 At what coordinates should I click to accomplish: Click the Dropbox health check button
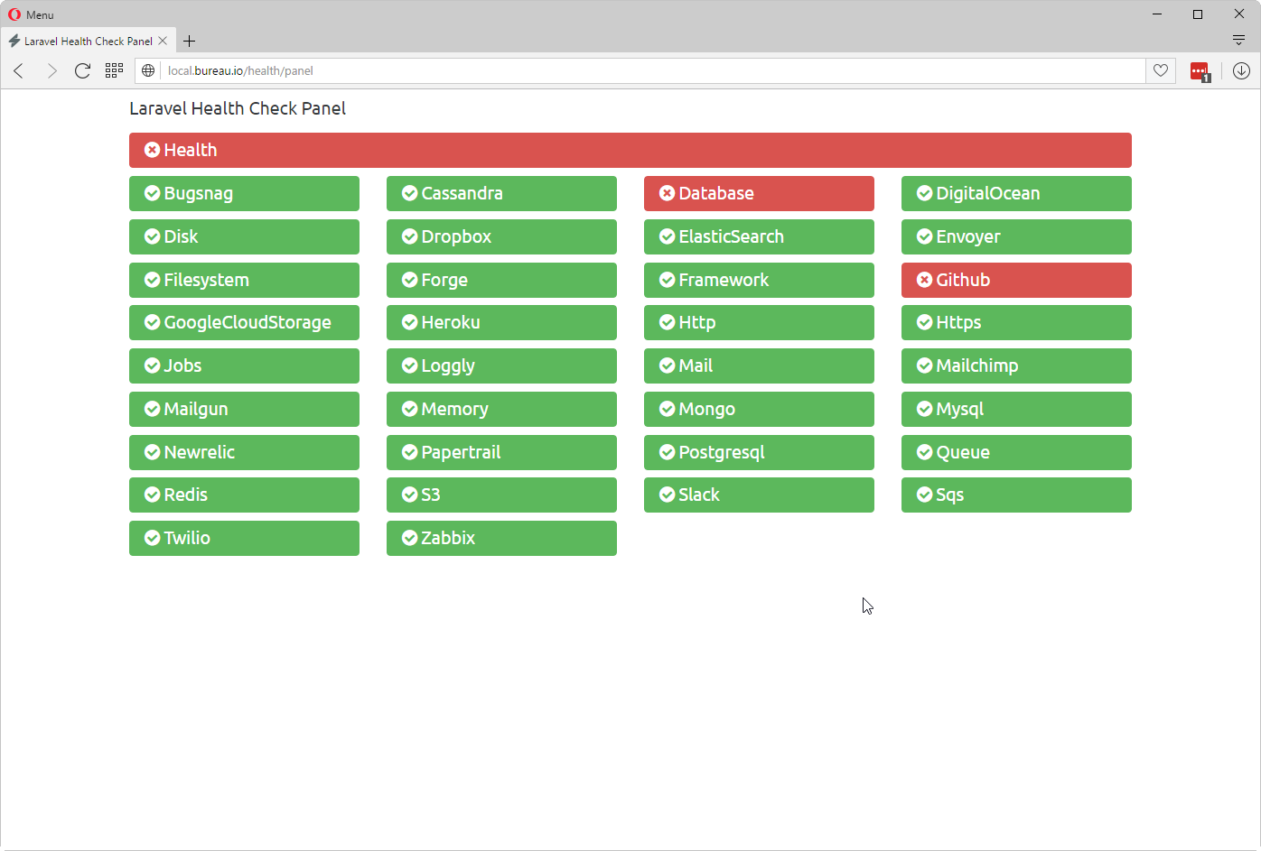coord(501,236)
